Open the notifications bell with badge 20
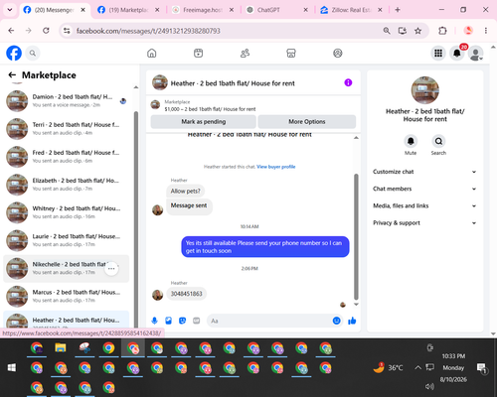This screenshot has width=497, height=397. [457, 54]
